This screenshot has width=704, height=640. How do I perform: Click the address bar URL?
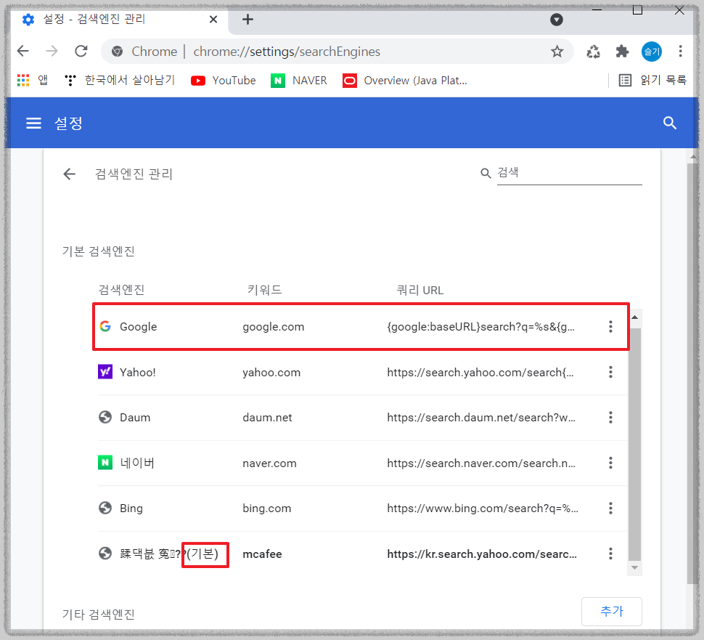tap(287, 52)
